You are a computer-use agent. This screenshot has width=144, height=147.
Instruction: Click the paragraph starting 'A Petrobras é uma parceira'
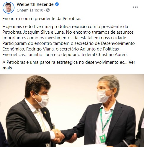coord(69,65)
